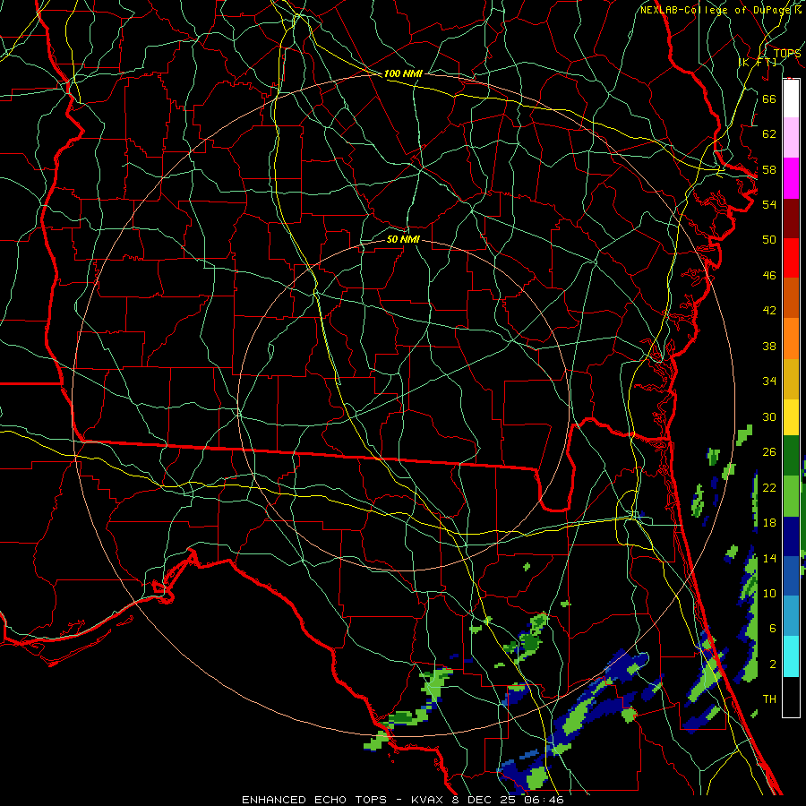Click the "TOPS" legend heading
The height and width of the screenshot is (806, 806).
787,54
